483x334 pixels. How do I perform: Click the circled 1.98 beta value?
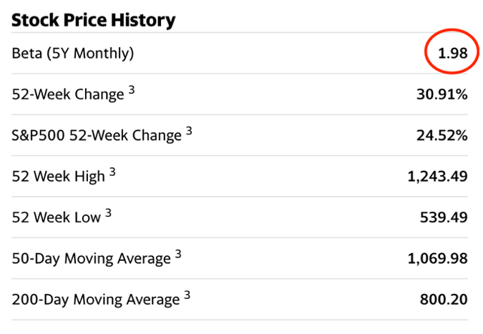point(453,54)
